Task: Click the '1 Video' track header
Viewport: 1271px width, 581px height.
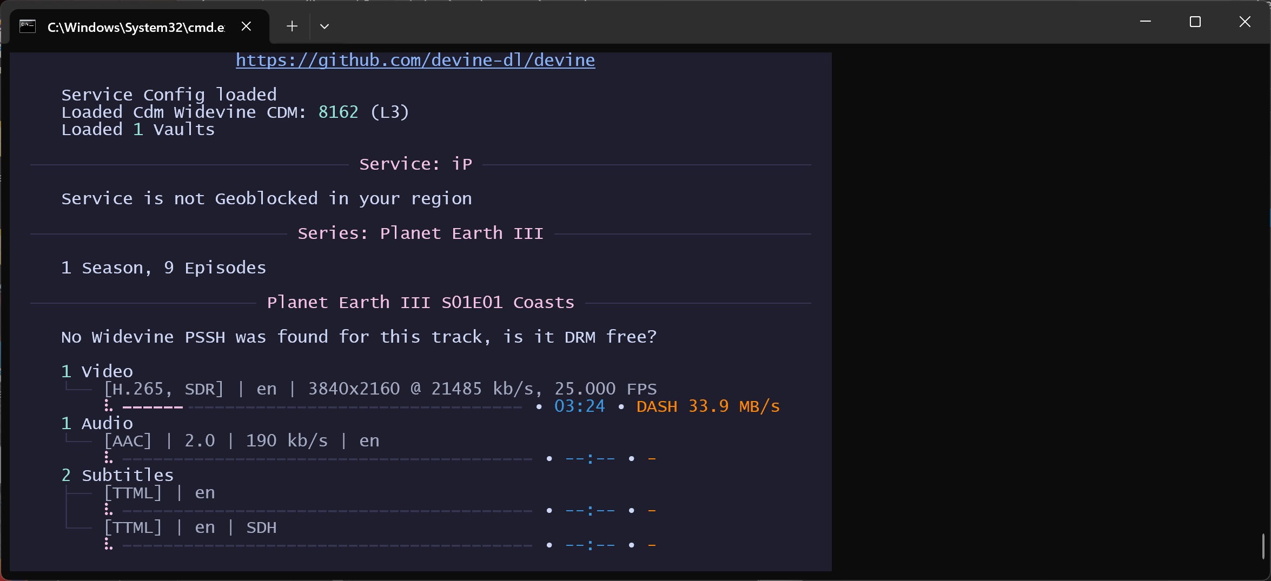Action: point(97,371)
